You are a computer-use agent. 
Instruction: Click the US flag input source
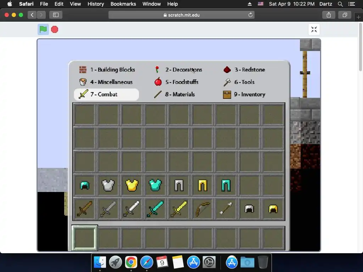(x=261, y=4)
